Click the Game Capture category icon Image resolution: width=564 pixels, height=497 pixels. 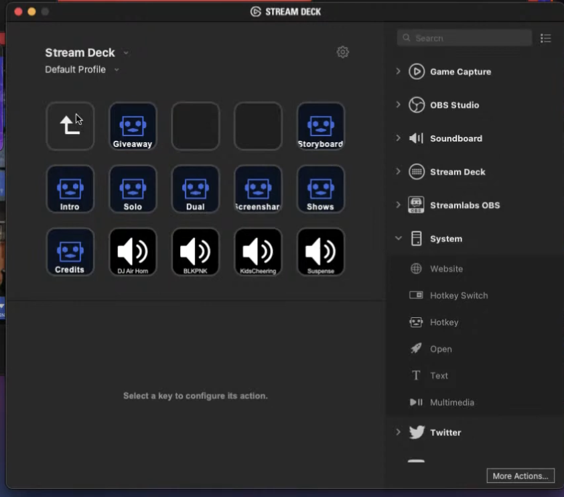click(417, 71)
